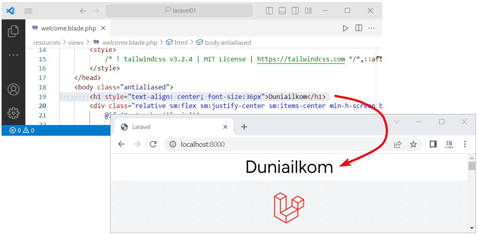Viewport: 478px width, 235px height.
Task: Run the file using the editor play button
Action: [345, 28]
